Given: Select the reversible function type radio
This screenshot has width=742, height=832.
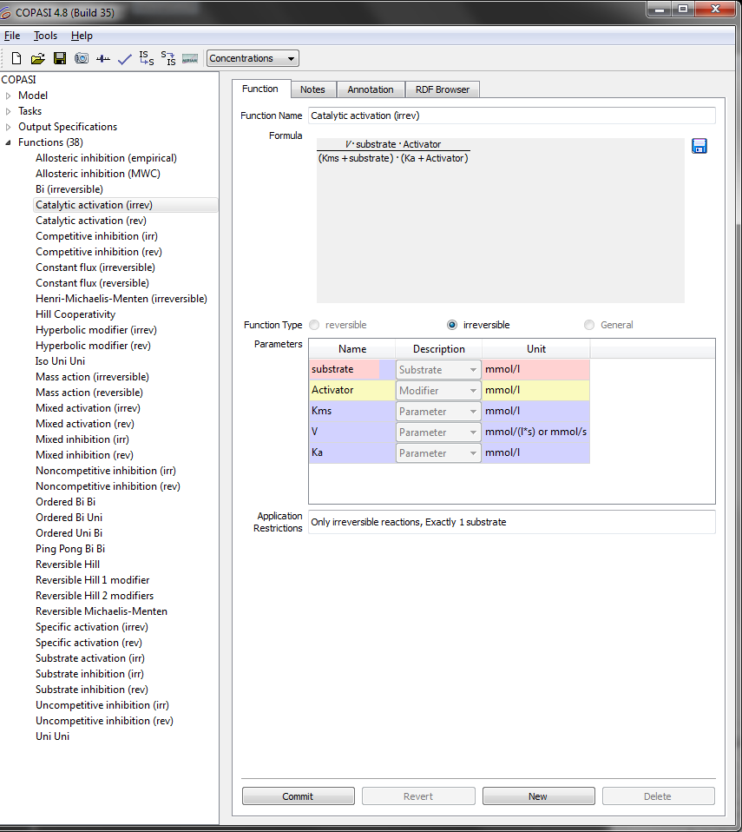Looking at the screenshot, I should 314,325.
